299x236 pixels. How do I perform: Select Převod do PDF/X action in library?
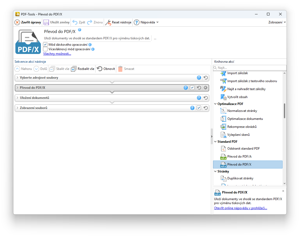click(x=248, y=165)
